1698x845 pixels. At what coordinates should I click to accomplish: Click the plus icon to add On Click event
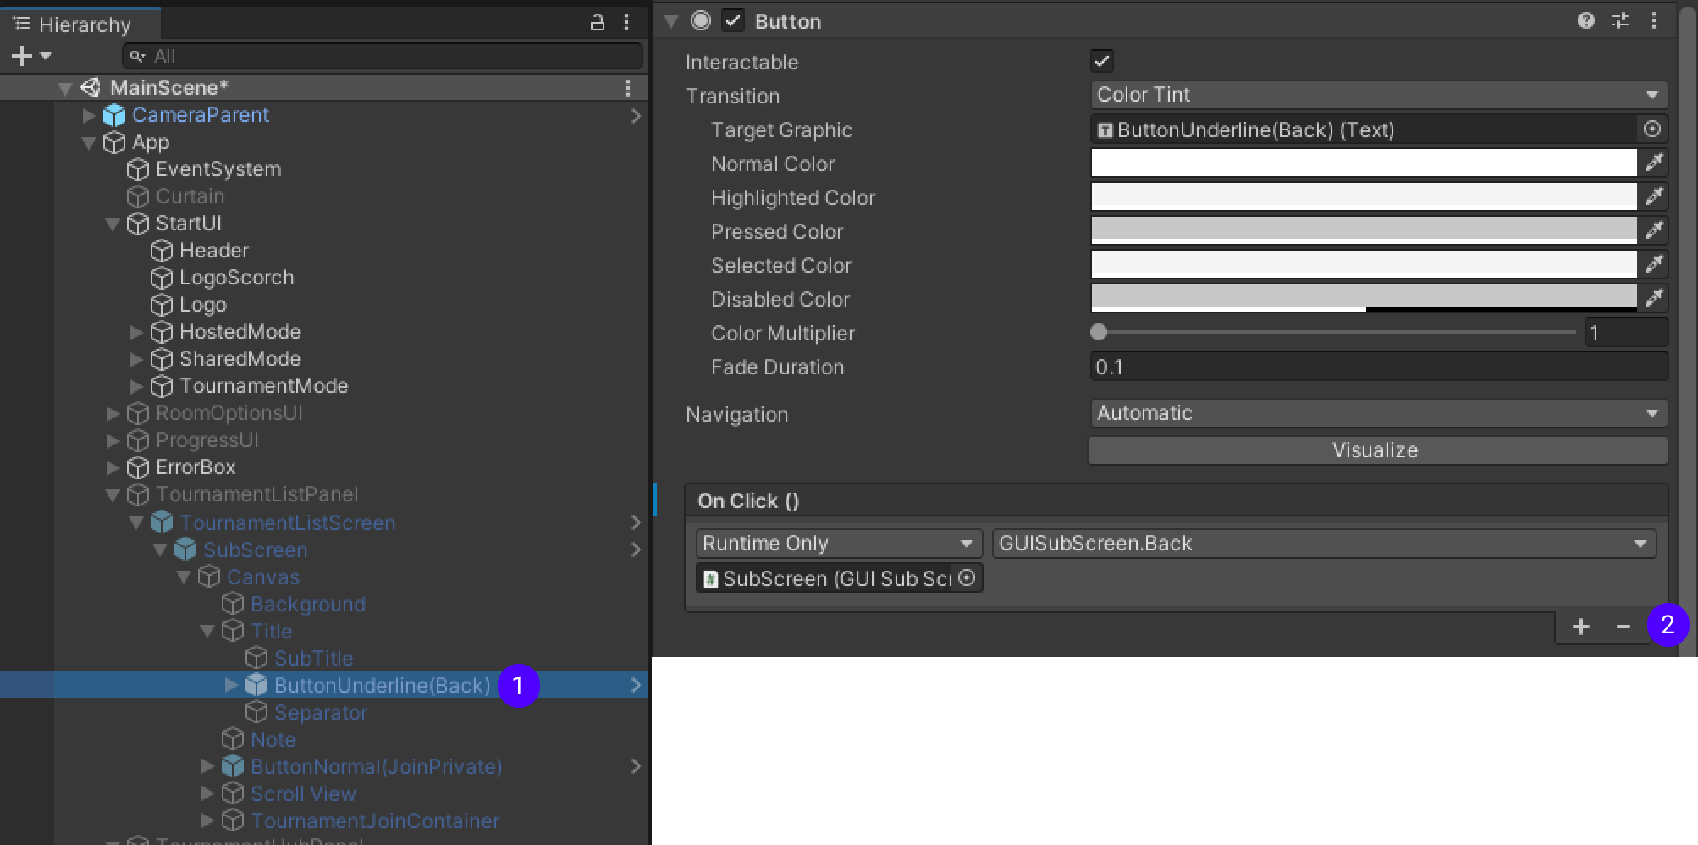[x=1580, y=627]
